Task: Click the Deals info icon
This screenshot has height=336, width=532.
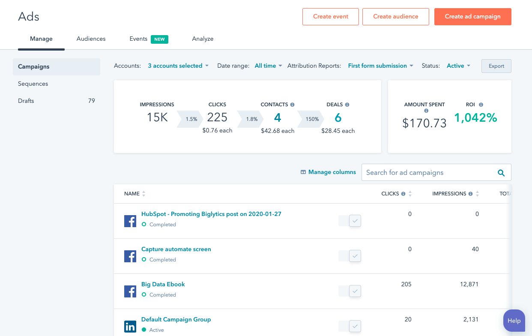Action: 347,105
